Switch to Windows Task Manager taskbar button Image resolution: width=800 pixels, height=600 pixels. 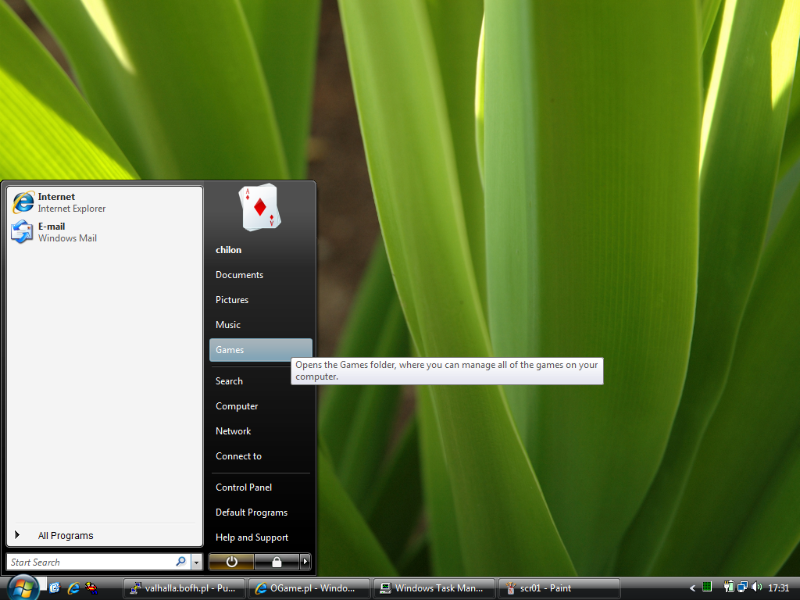[434, 588]
